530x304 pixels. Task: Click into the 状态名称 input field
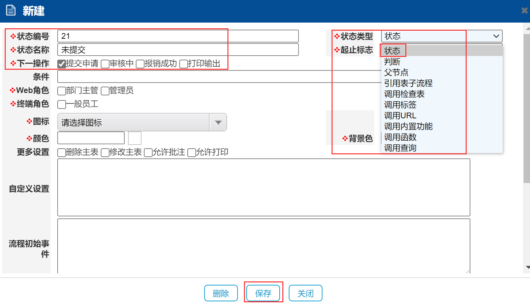coord(178,50)
